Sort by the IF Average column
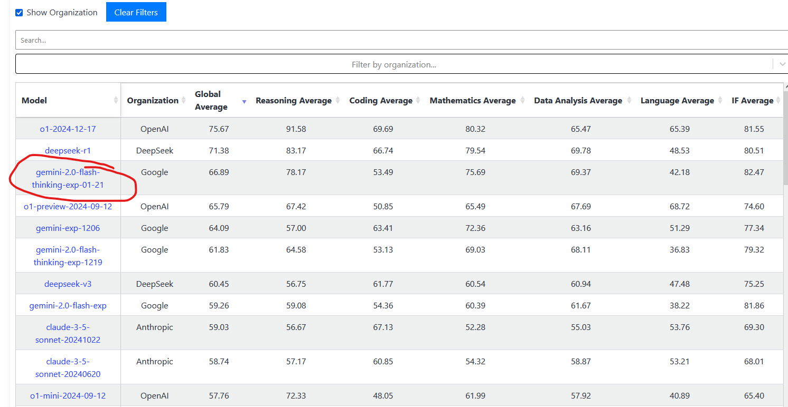This screenshot has height=407, width=788. (x=754, y=100)
